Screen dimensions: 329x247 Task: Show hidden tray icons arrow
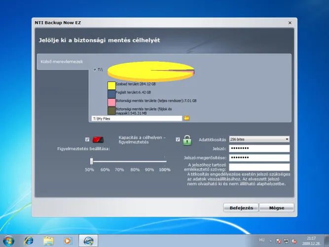271,241
